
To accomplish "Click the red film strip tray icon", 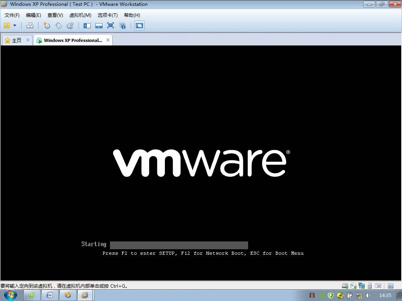I will 312,296.
